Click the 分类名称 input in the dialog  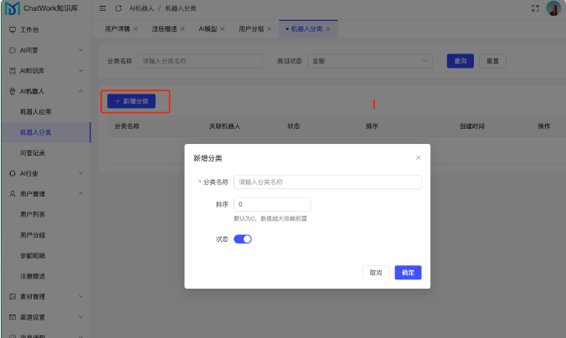point(327,182)
